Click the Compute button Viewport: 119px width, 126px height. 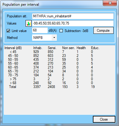[103, 31]
